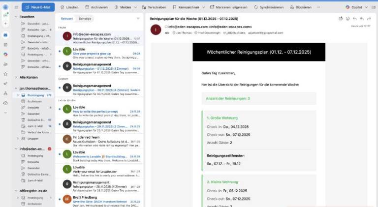
Task: Move message with Verschieben
Action: click(154, 7)
